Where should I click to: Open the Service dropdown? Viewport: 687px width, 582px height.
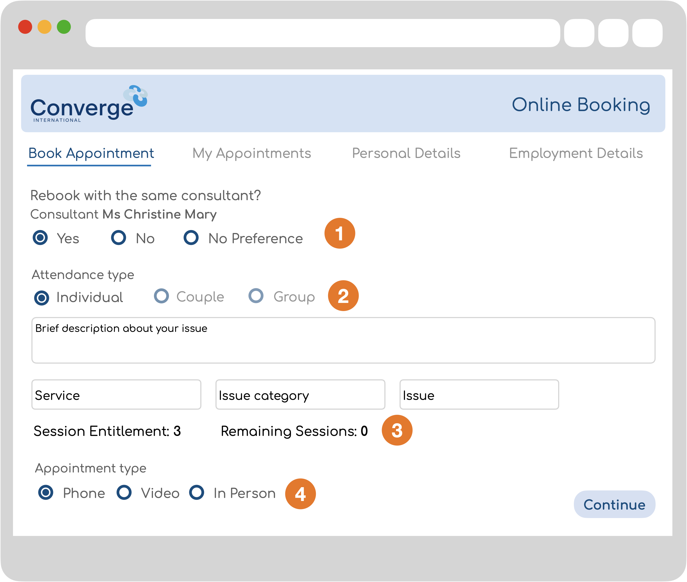point(116,395)
